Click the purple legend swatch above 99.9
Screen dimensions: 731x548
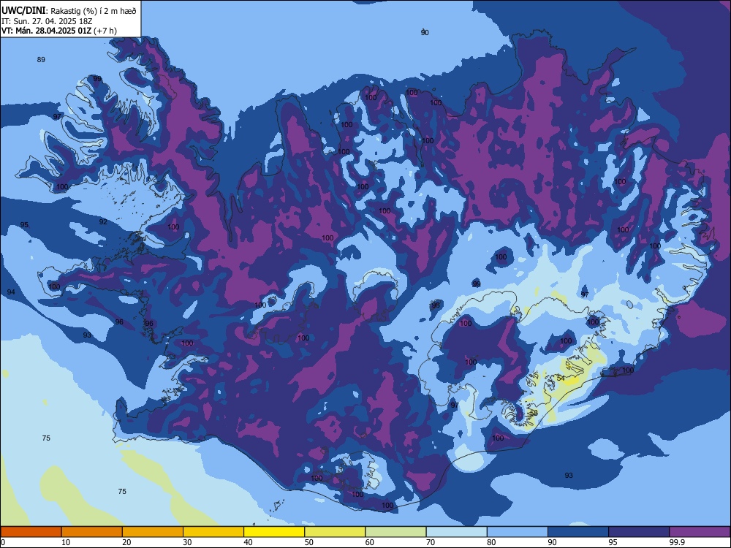click(700, 532)
